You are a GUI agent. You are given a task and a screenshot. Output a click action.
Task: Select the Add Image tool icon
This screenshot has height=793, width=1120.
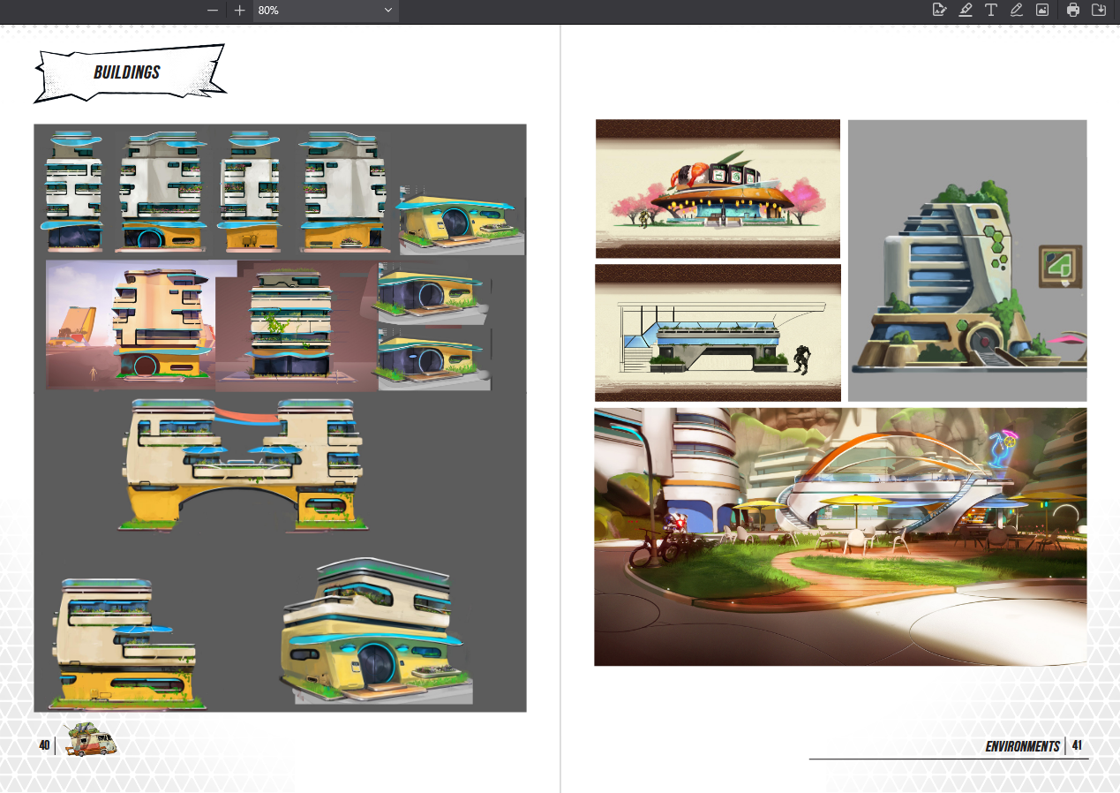tap(1042, 11)
